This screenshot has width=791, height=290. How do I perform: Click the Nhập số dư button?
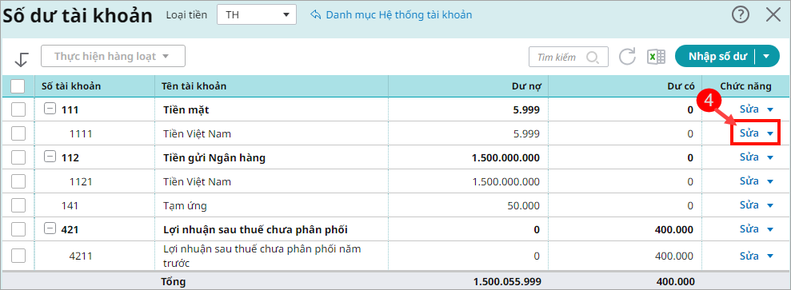coord(717,57)
